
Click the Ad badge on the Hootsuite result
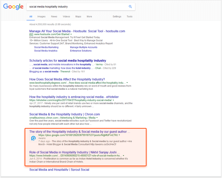click(31, 34)
